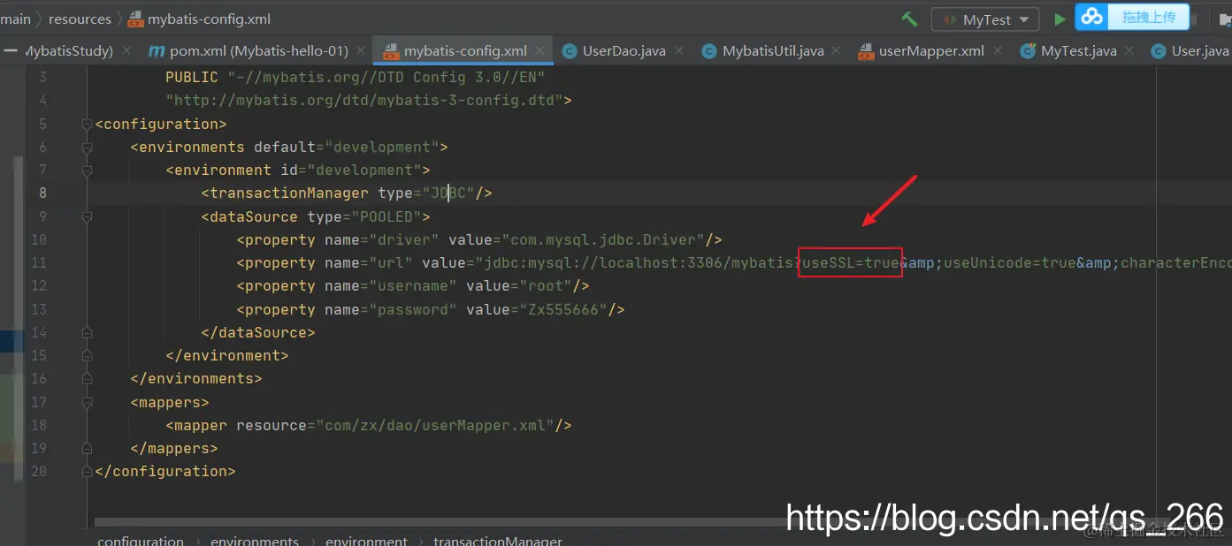
Task: Click the mybatis-config.xml path breadcrumb at top
Action: click(209, 19)
